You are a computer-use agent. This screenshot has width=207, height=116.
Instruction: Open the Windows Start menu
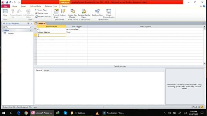(4, 113)
